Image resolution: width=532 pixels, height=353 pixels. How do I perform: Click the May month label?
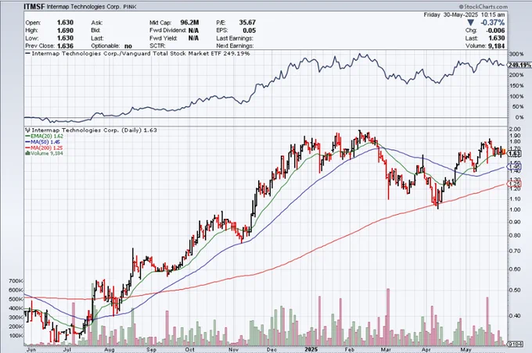(465, 350)
